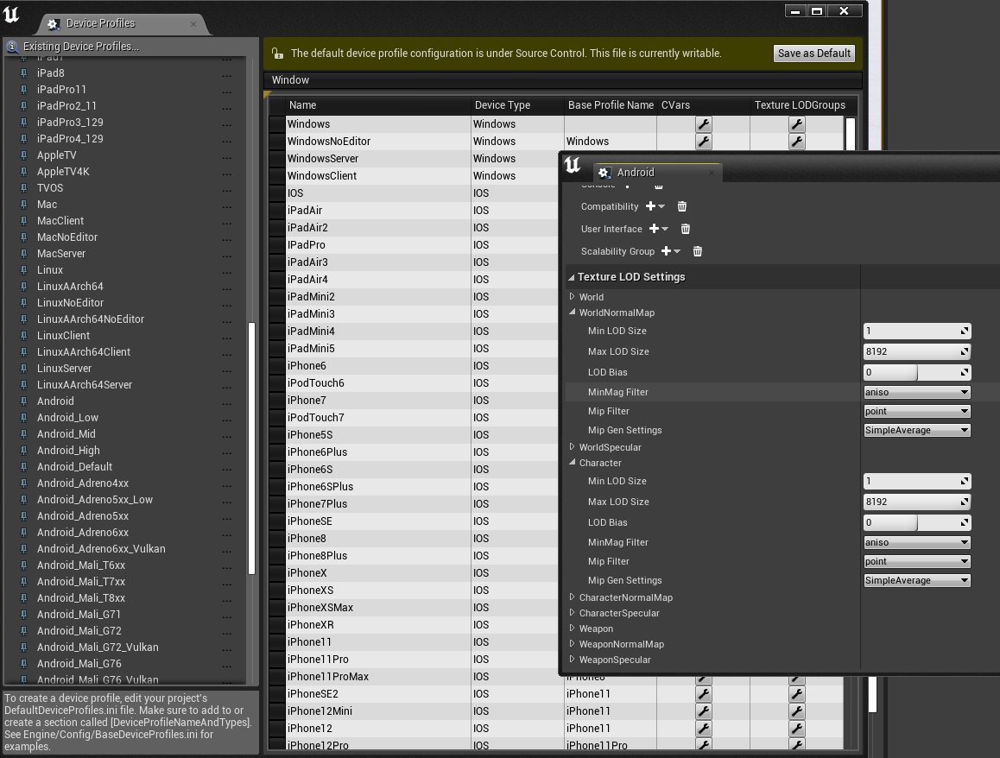This screenshot has width=1000, height=758.
Task: Delete Scalability Group CVars with trash icon
Action: click(x=697, y=251)
